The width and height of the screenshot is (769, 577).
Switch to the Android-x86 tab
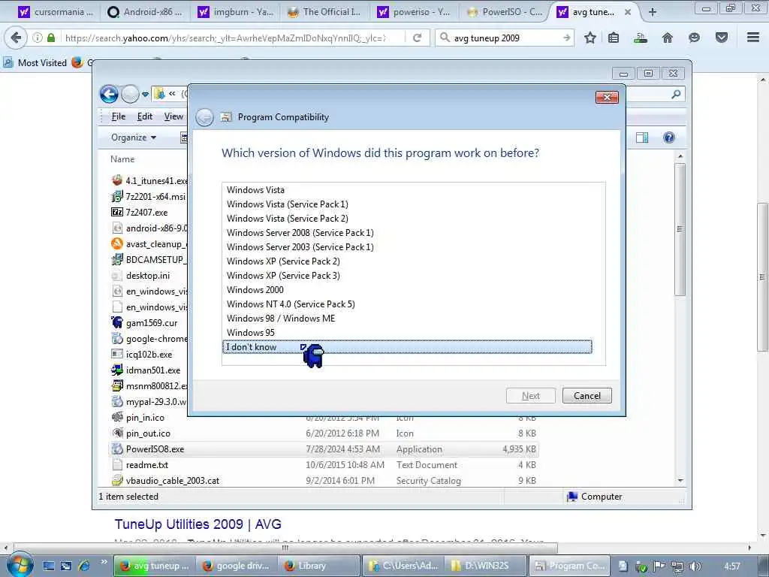click(x=146, y=12)
